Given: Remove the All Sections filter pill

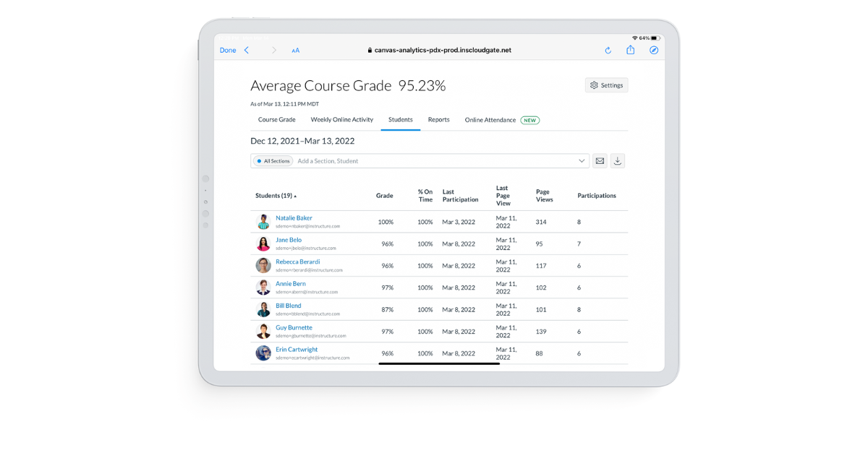Looking at the screenshot, I should (273, 160).
